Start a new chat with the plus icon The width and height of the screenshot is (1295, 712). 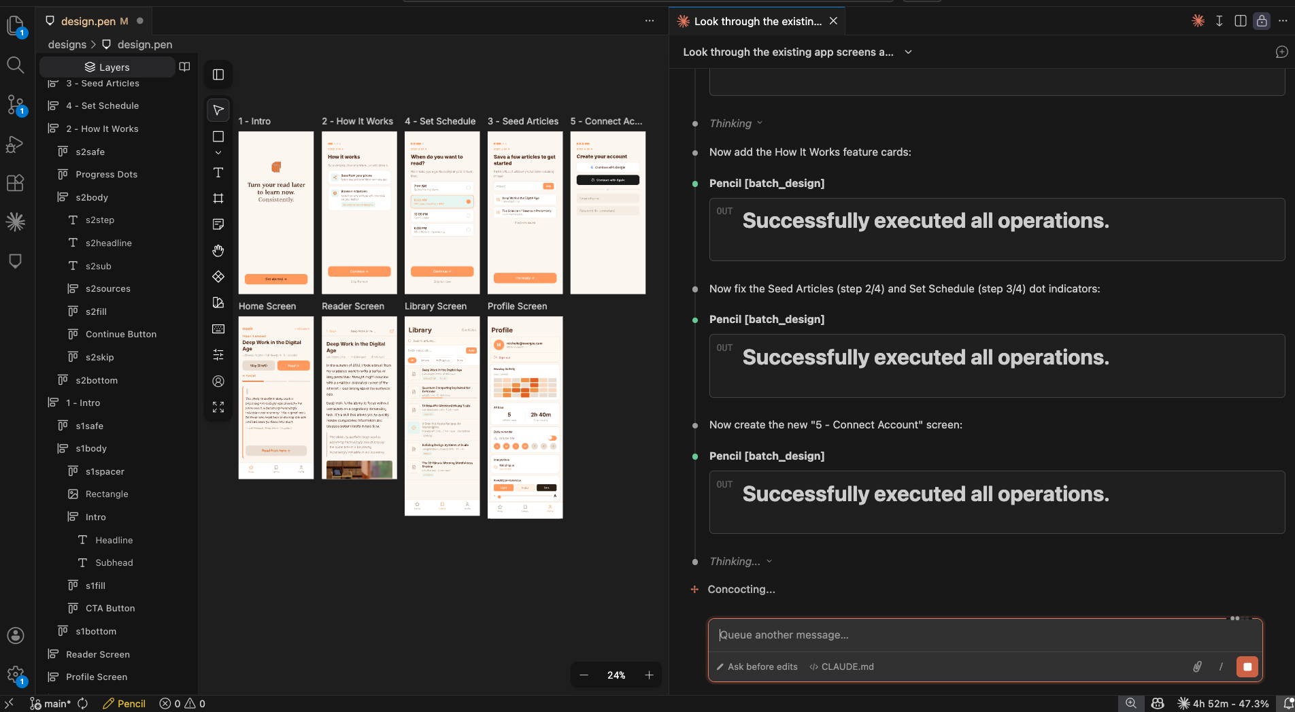point(1282,52)
